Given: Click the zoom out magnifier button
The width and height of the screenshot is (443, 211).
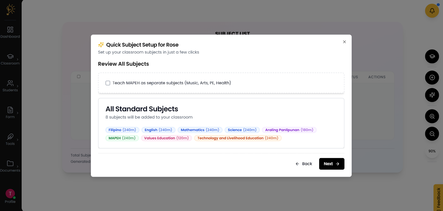Looking at the screenshot, I should click(x=432, y=134).
